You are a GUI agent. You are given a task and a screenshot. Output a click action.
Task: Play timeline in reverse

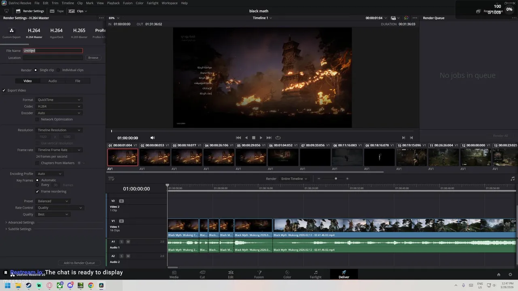[x=246, y=138]
